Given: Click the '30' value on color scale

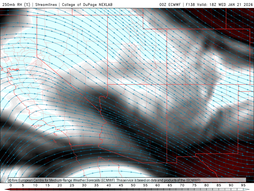Looking at the screenshot, I should tap(84, 185).
